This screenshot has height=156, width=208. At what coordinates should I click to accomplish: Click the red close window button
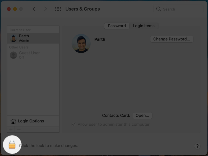(x=9, y=9)
